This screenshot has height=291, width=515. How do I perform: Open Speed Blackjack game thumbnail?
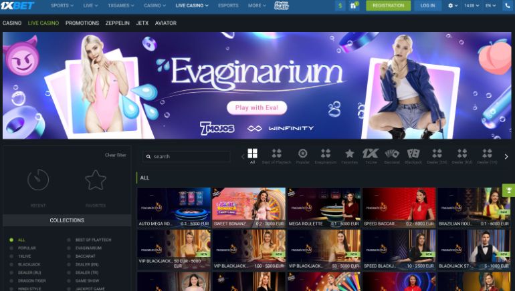point(399,250)
